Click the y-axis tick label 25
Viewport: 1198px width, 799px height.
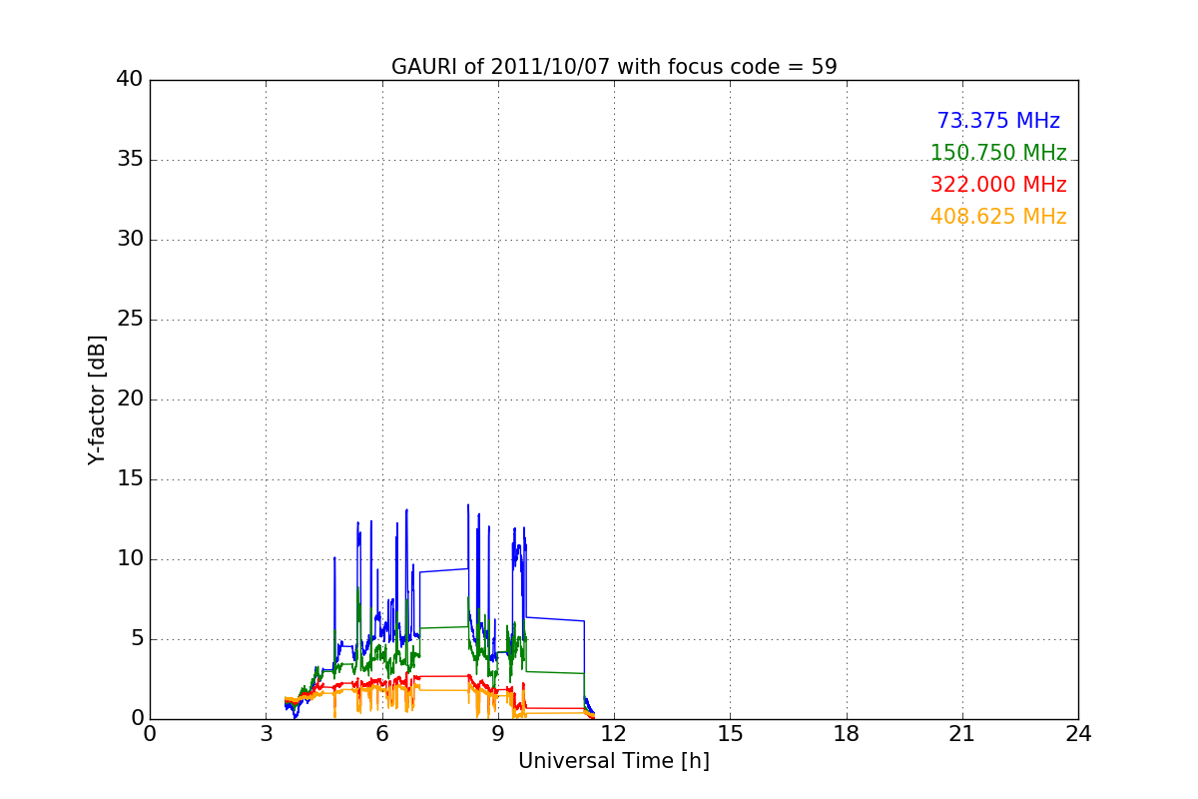coord(130,320)
